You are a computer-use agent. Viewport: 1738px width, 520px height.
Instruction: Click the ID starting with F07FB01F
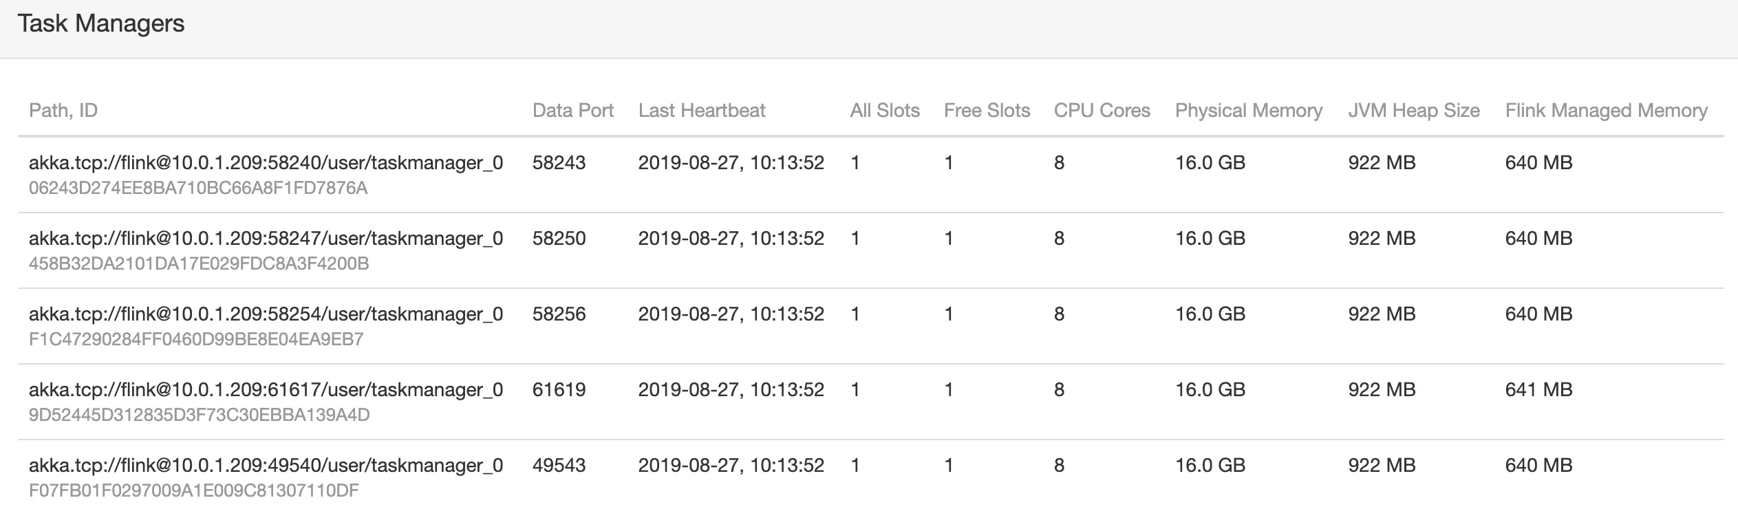tap(193, 491)
